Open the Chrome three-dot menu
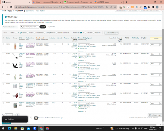 (161, 7)
